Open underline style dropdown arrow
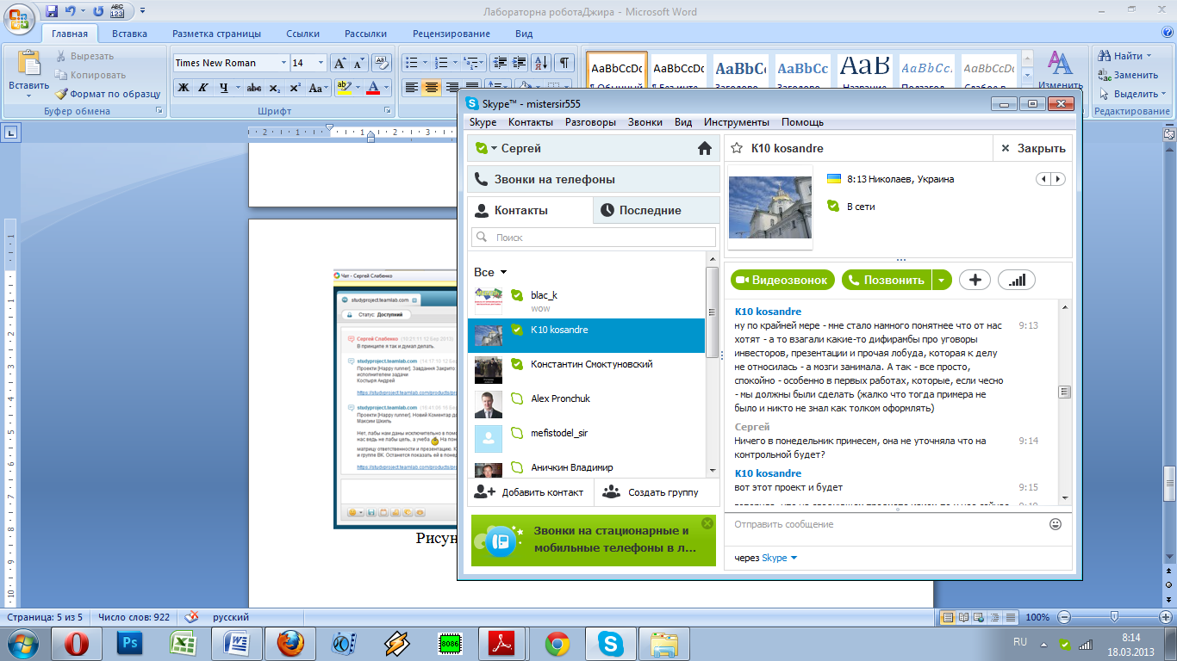Screen dimensions: 1177x661 click(x=237, y=88)
